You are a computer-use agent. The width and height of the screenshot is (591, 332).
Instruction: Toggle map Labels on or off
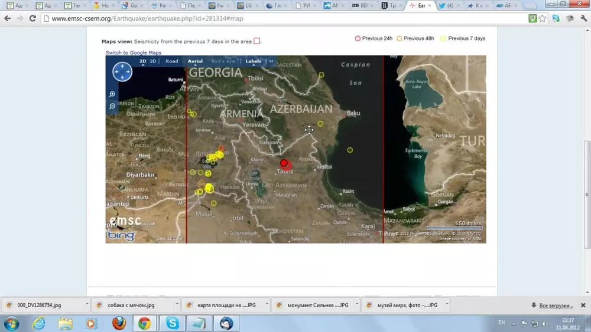click(253, 61)
